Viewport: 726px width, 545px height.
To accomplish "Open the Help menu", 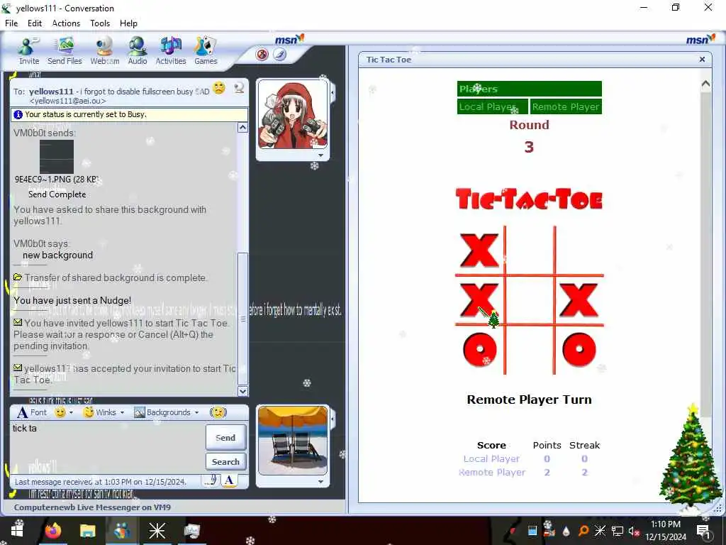I will 128,23.
